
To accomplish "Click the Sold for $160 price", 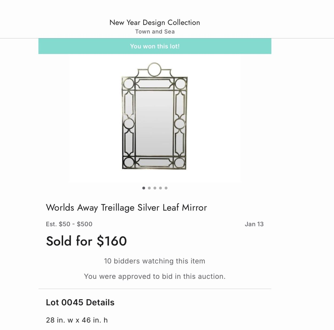I will pos(86,241).
